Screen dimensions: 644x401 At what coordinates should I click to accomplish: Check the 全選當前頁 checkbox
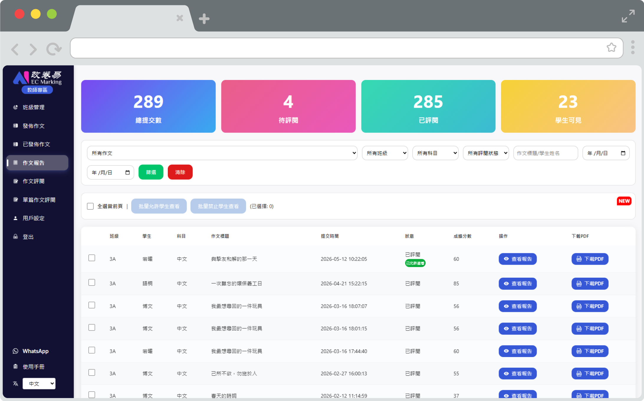pyautogui.click(x=90, y=206)
